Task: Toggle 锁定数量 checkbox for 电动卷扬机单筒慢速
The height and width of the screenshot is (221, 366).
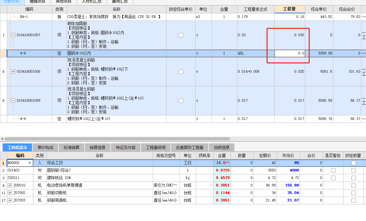Action: point(354,185)
